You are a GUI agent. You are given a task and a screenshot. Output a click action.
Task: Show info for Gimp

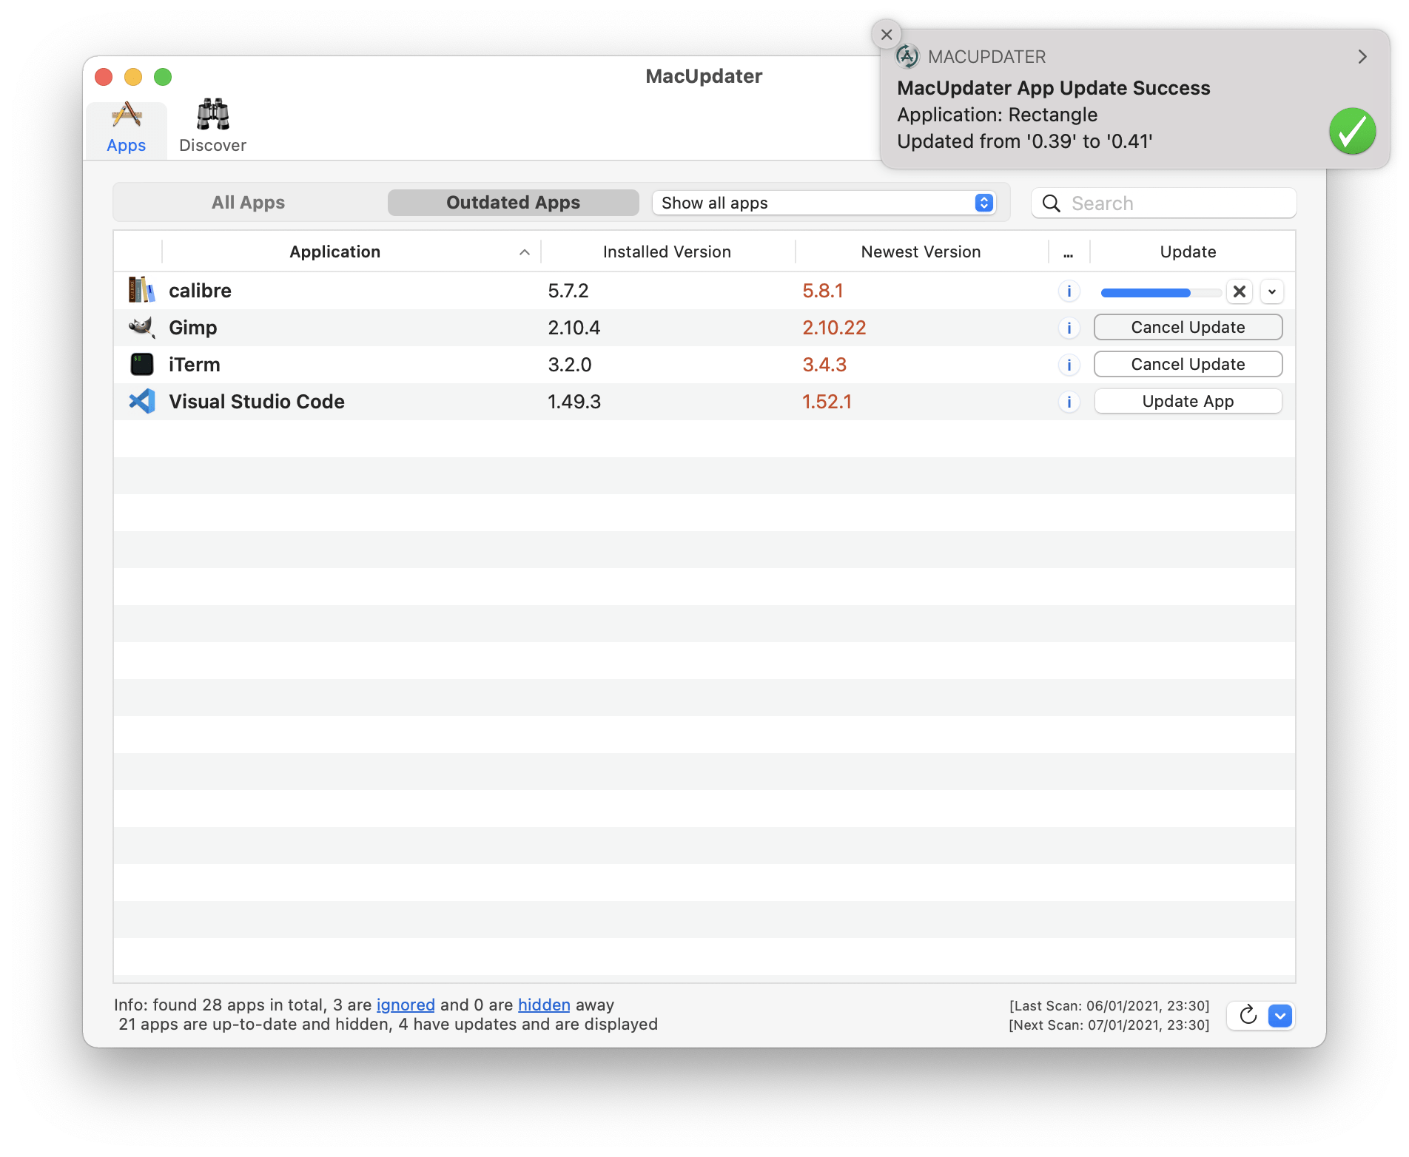(x=1069, y=328)
